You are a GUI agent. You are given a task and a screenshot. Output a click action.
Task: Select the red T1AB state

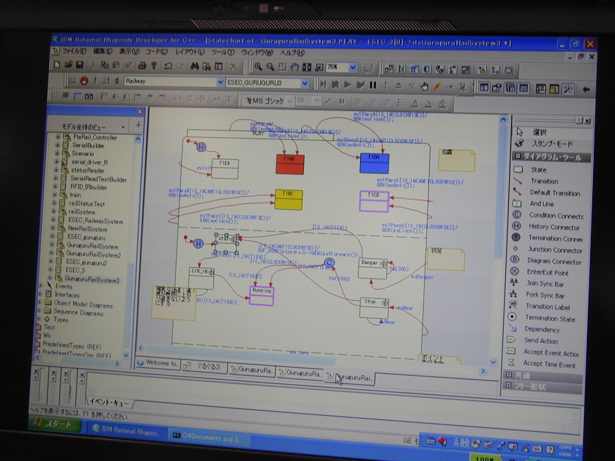(290, 164)
